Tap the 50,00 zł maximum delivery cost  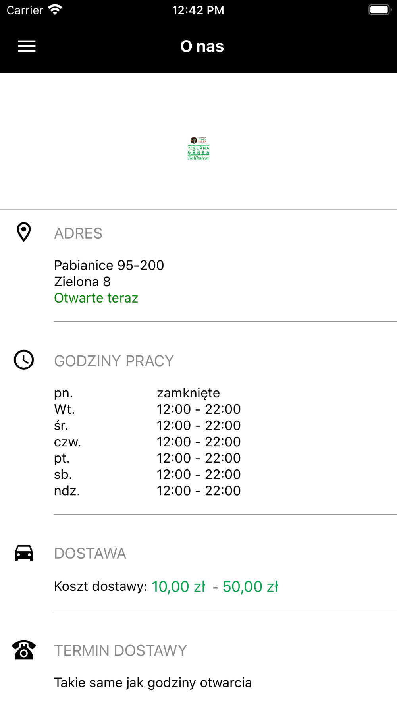tap(250, 586)
